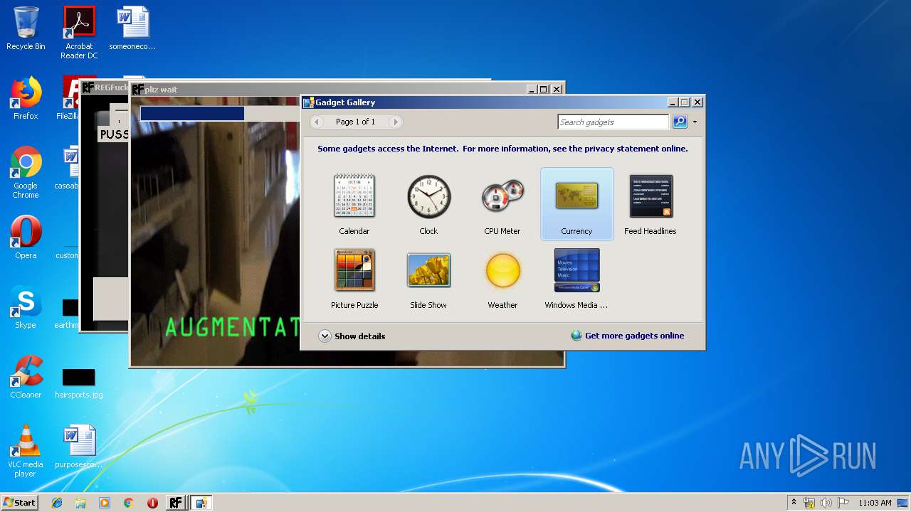Open VLC media player shortcut
This screenshot has width=911, height=512.
tap(26, 451)
